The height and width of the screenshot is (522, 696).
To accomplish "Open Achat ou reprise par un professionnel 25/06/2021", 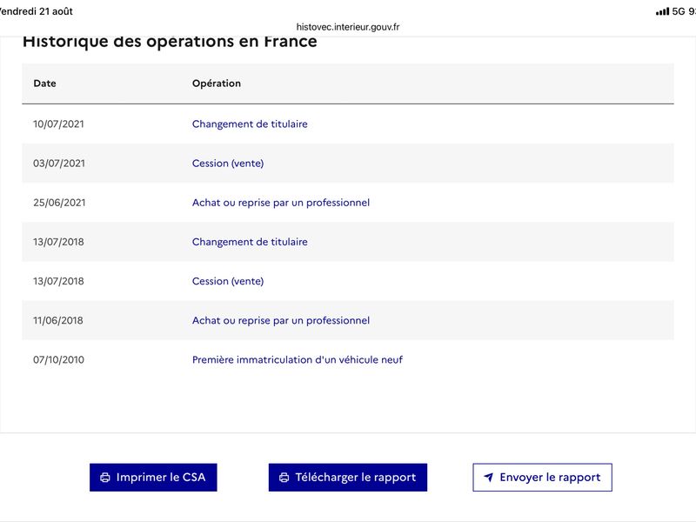I will 280,203.
